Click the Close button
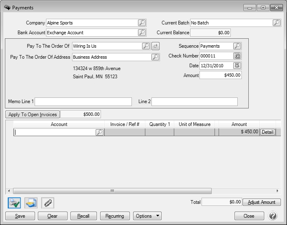Viewport: 287px width, 225px height. pos(249,216)
